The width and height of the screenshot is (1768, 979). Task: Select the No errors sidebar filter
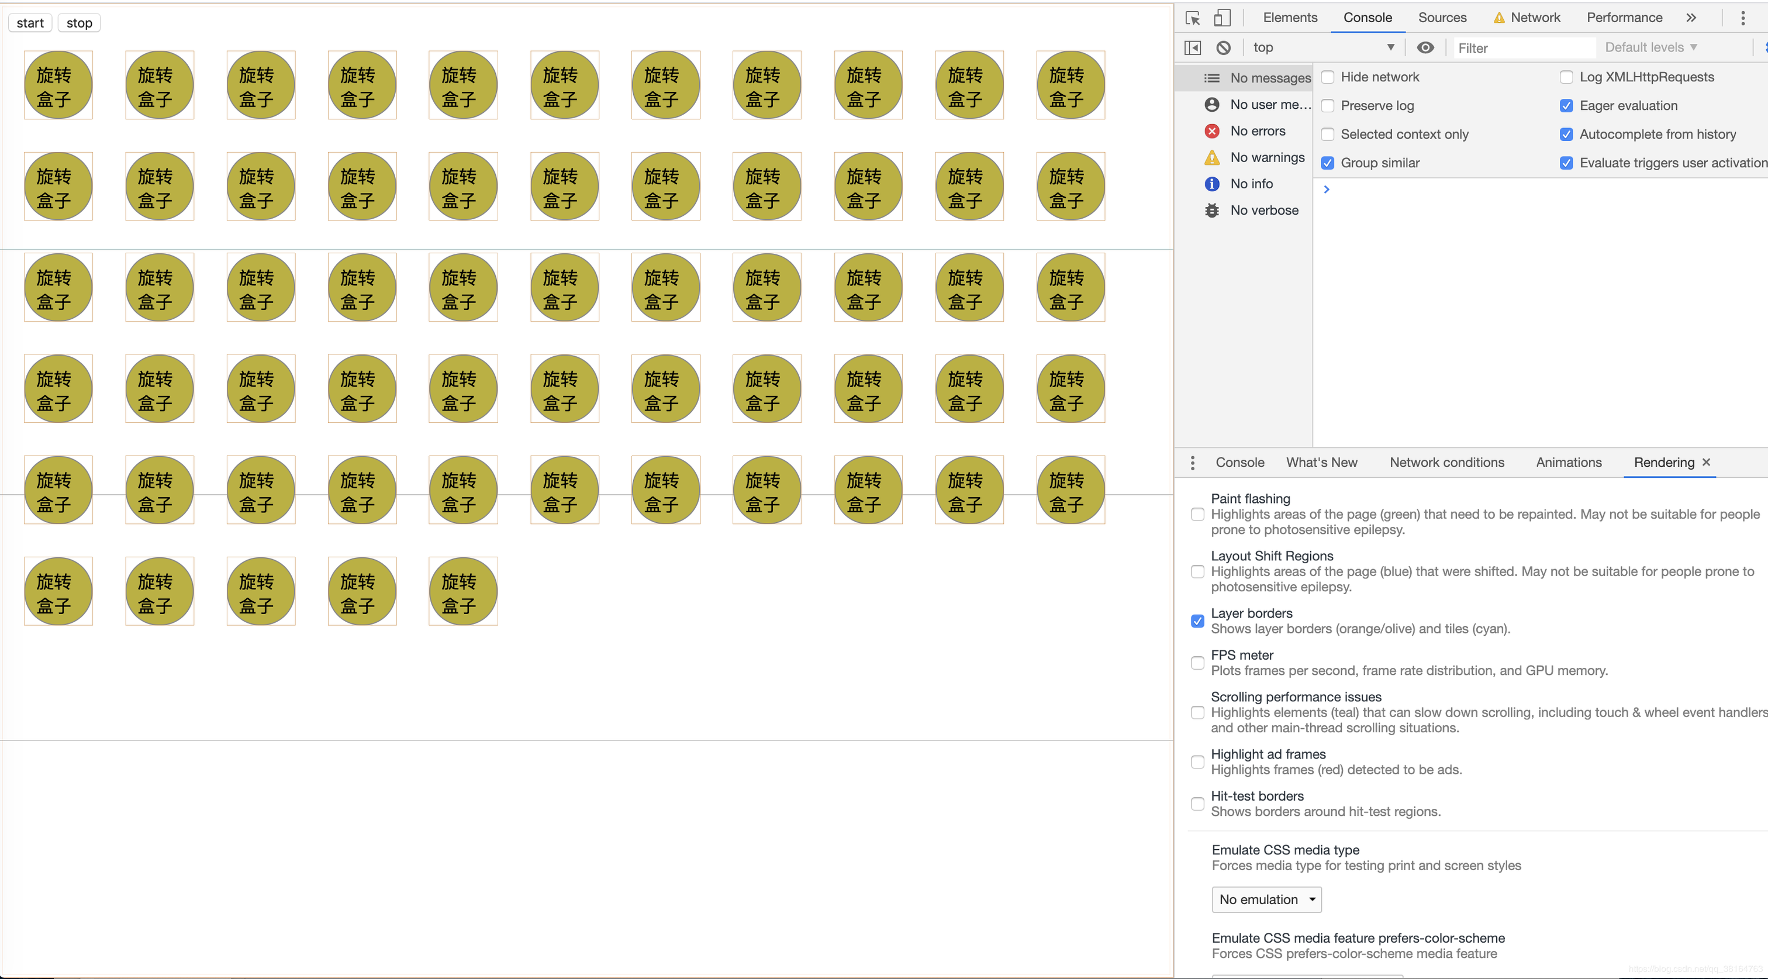click(1244, 131)
